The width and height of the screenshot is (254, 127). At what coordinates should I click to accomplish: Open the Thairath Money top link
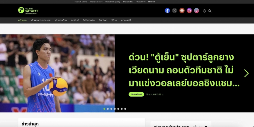tap(96, 2)
